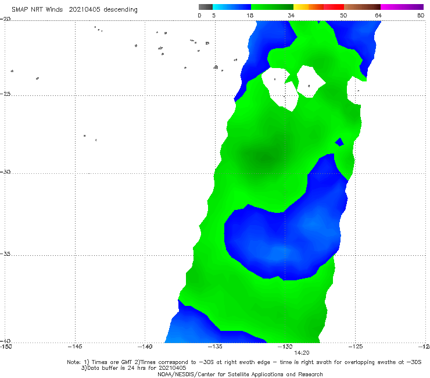430x378 pixels.
Task: Click the color bar label '64'
Action: [x=378, y=15]
